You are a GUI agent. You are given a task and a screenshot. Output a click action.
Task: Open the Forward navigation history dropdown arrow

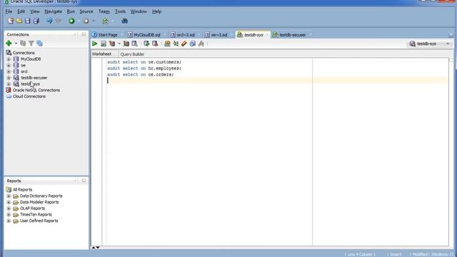click(94, 21)
